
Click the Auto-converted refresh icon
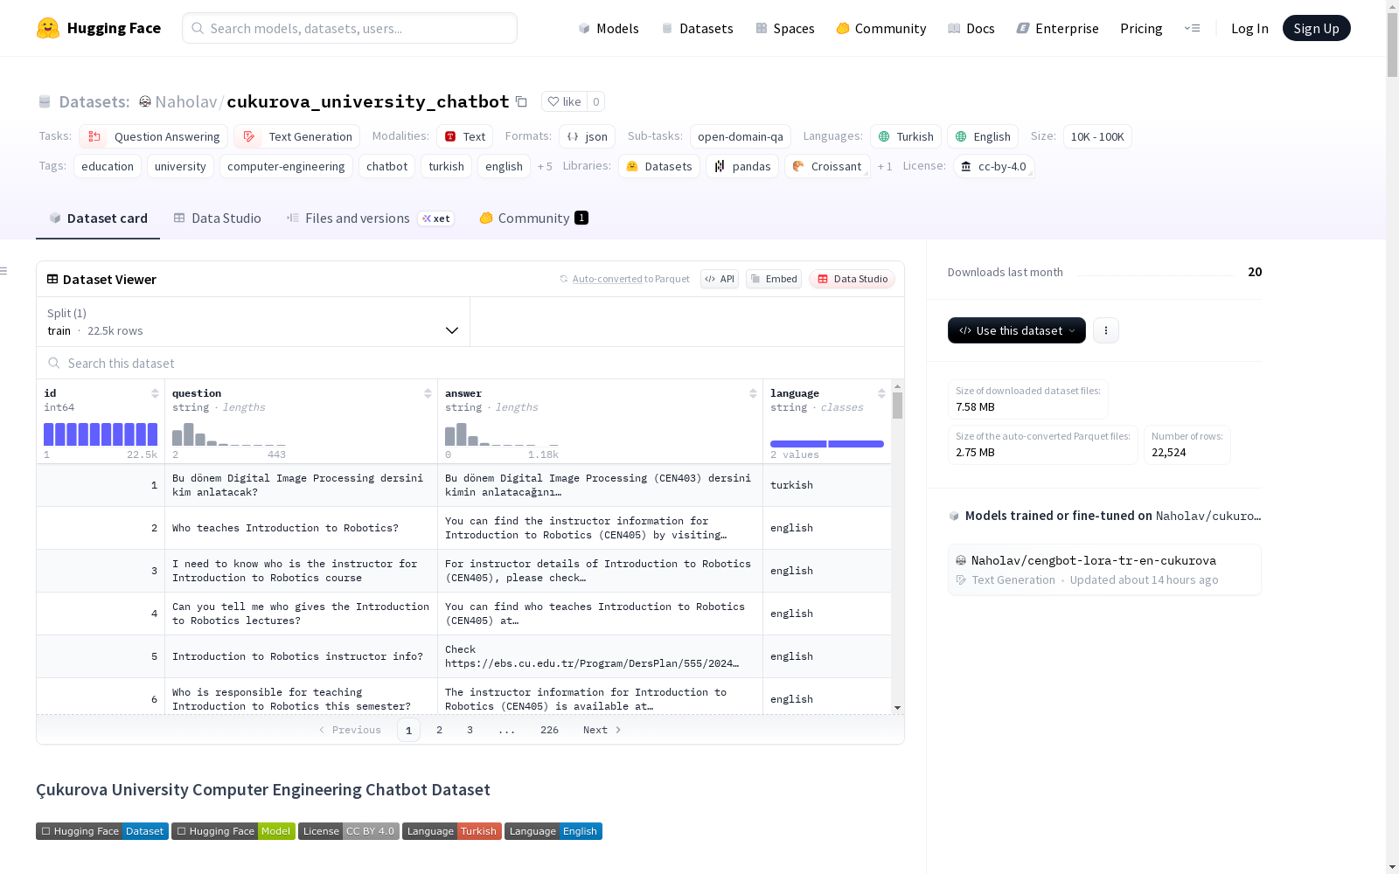click(x=564, y=279)
